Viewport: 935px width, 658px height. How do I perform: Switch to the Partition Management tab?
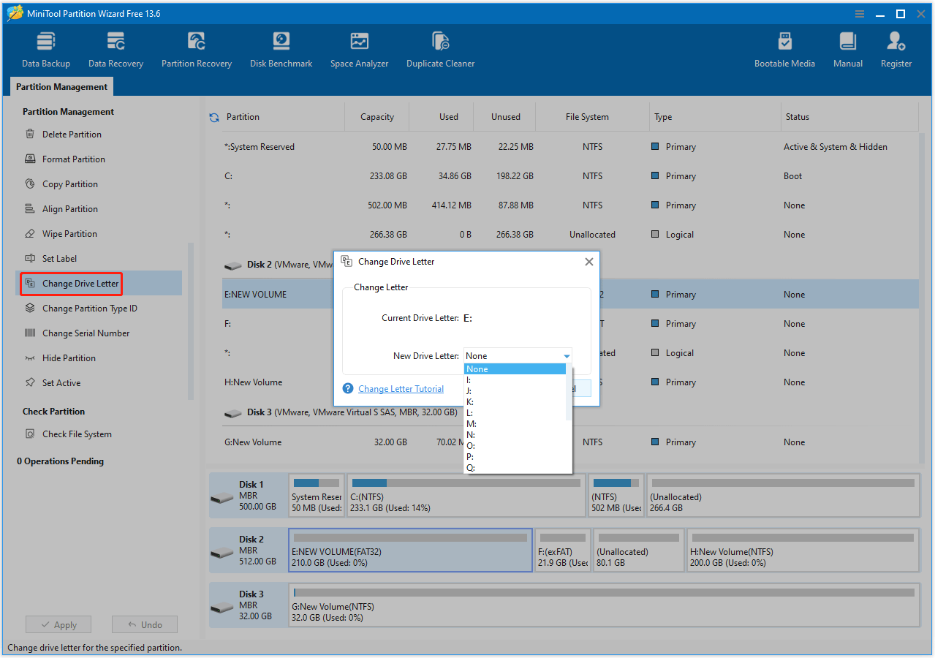pos(61,87)
